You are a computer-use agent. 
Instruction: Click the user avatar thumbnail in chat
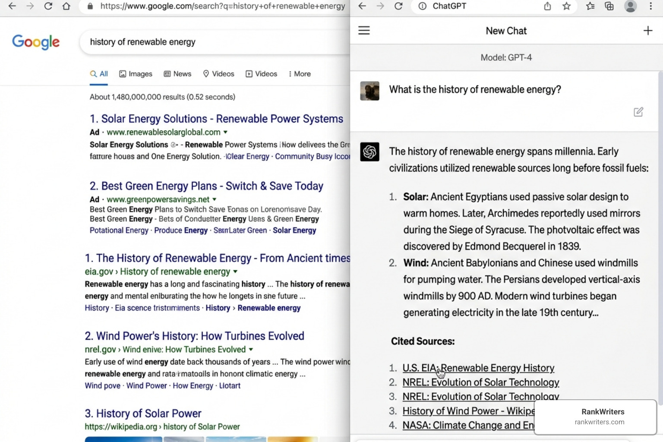pyautogui.click(x=369, y=91)
